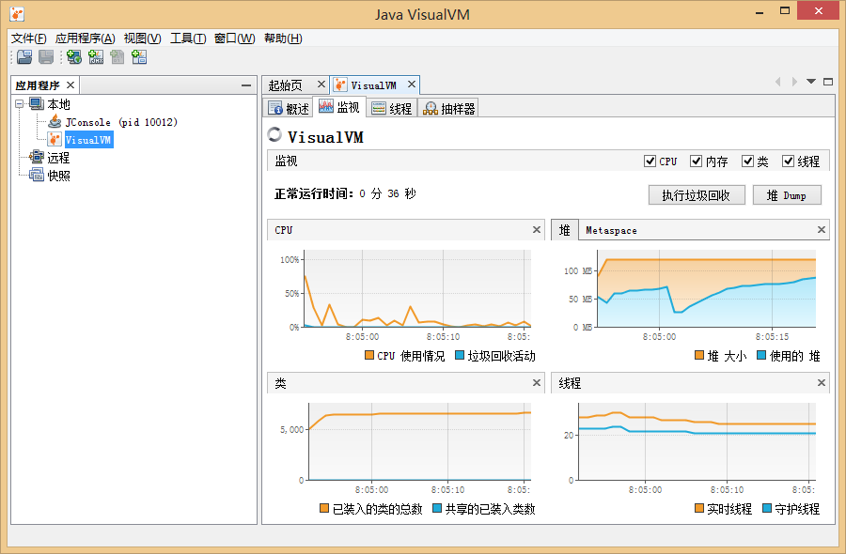The height and width of the screenshot is (554, 846).
Task: Click the orange 堆 大小 legend swatch
Action: [x=699, y=355]
